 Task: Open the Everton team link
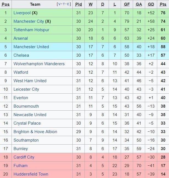[21, 98]
